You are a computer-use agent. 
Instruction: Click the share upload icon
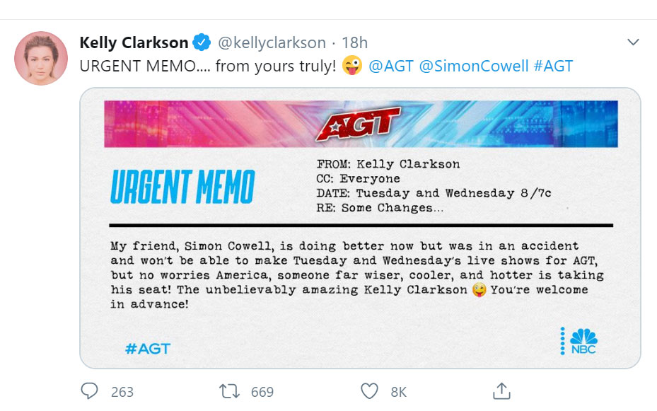pos(501,390)
